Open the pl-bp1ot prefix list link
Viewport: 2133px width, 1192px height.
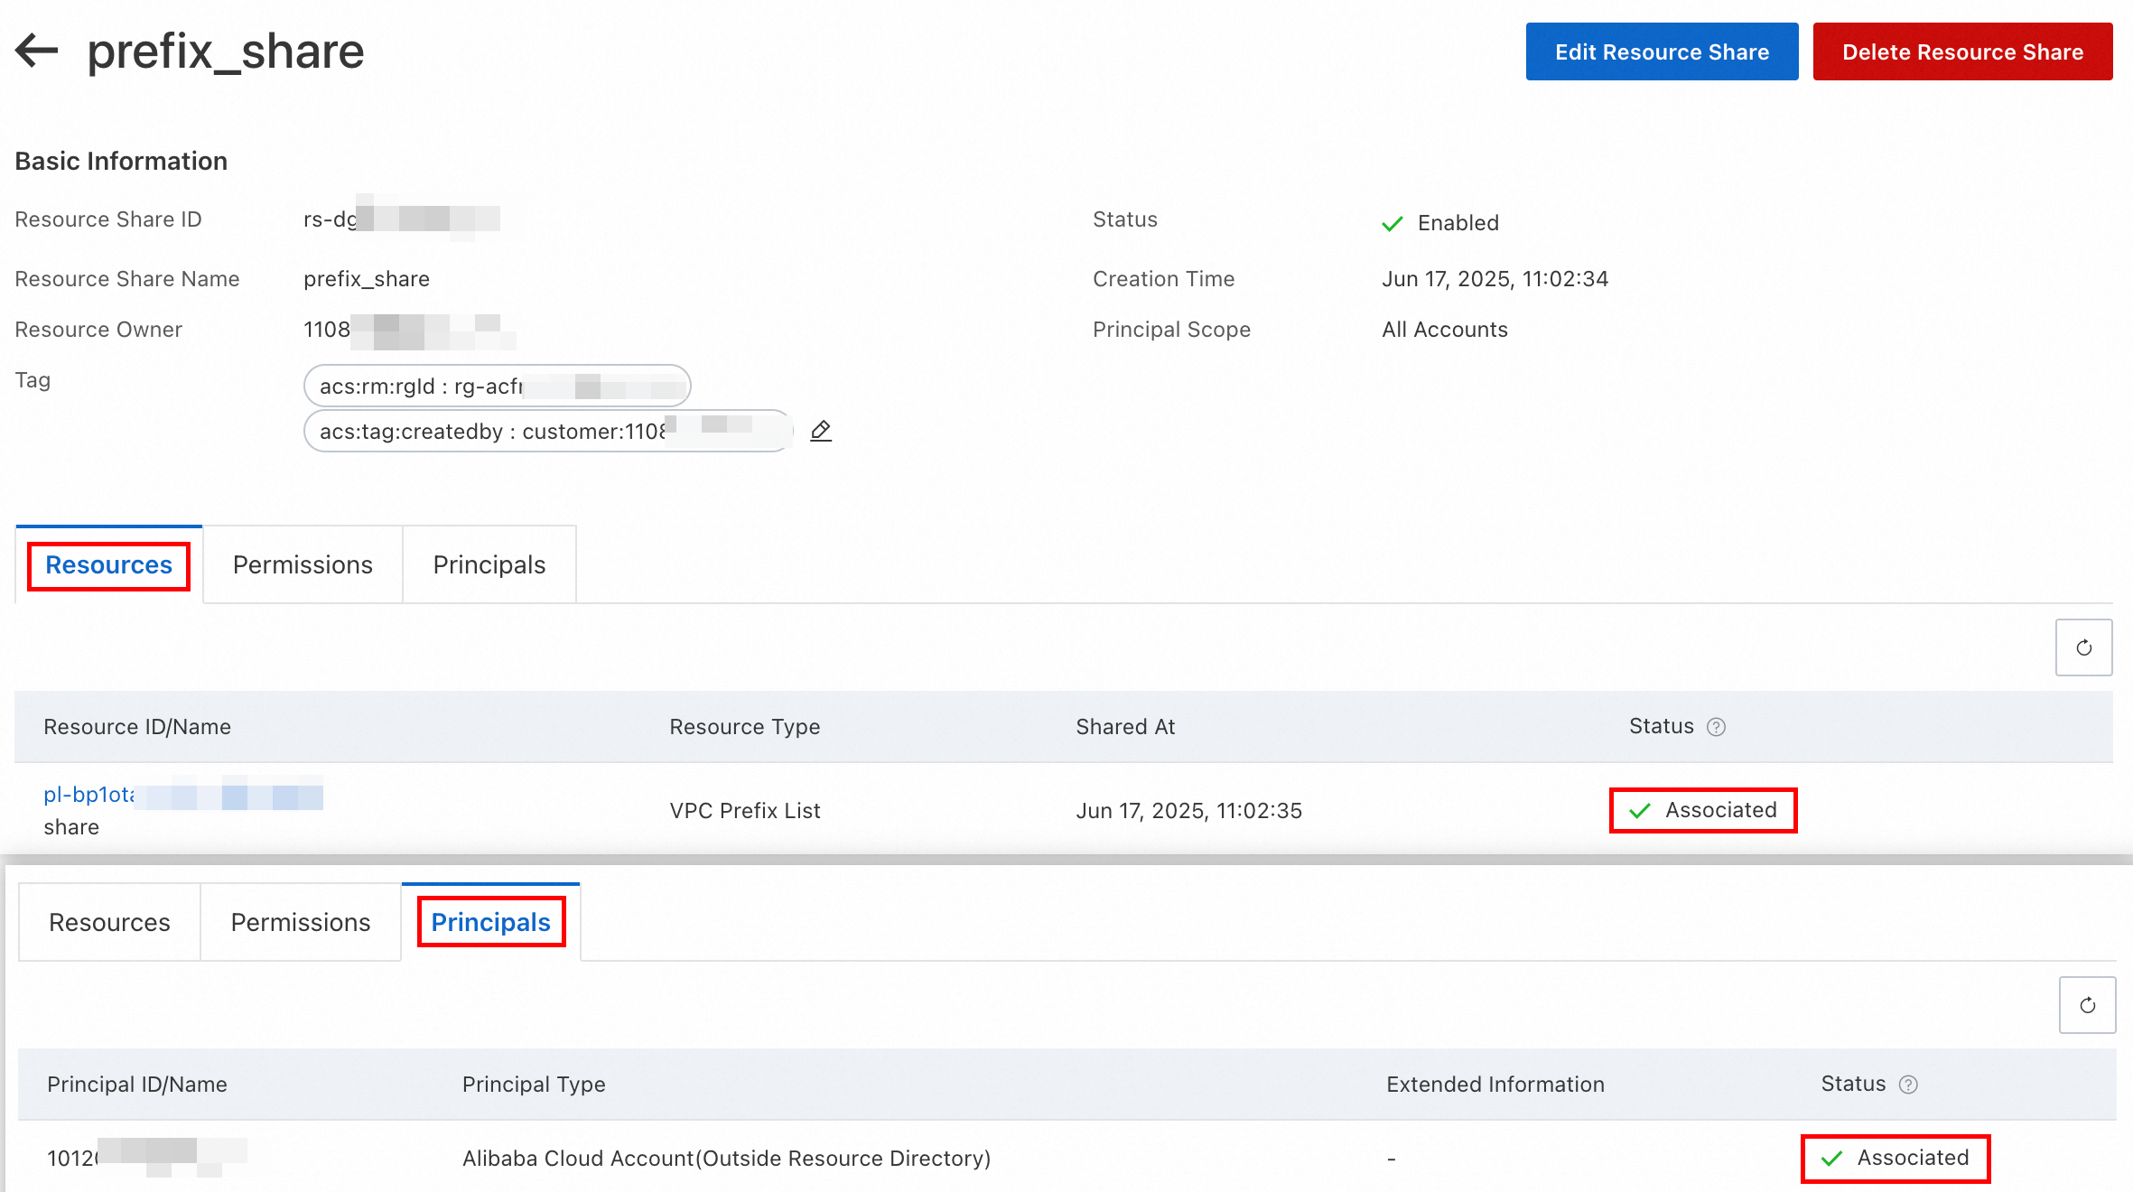point(90,795)
